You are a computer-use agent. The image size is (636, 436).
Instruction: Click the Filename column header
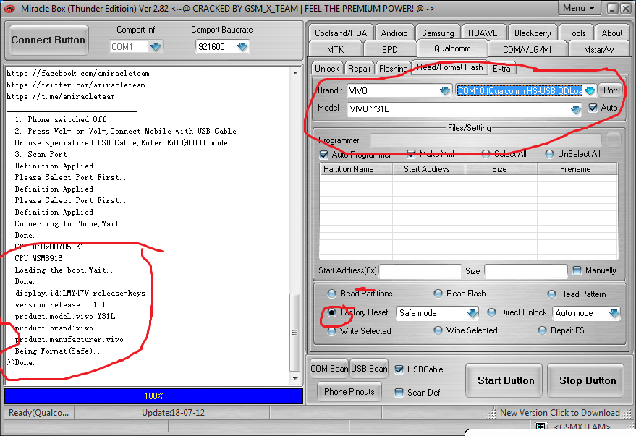(x=577, y=169)
